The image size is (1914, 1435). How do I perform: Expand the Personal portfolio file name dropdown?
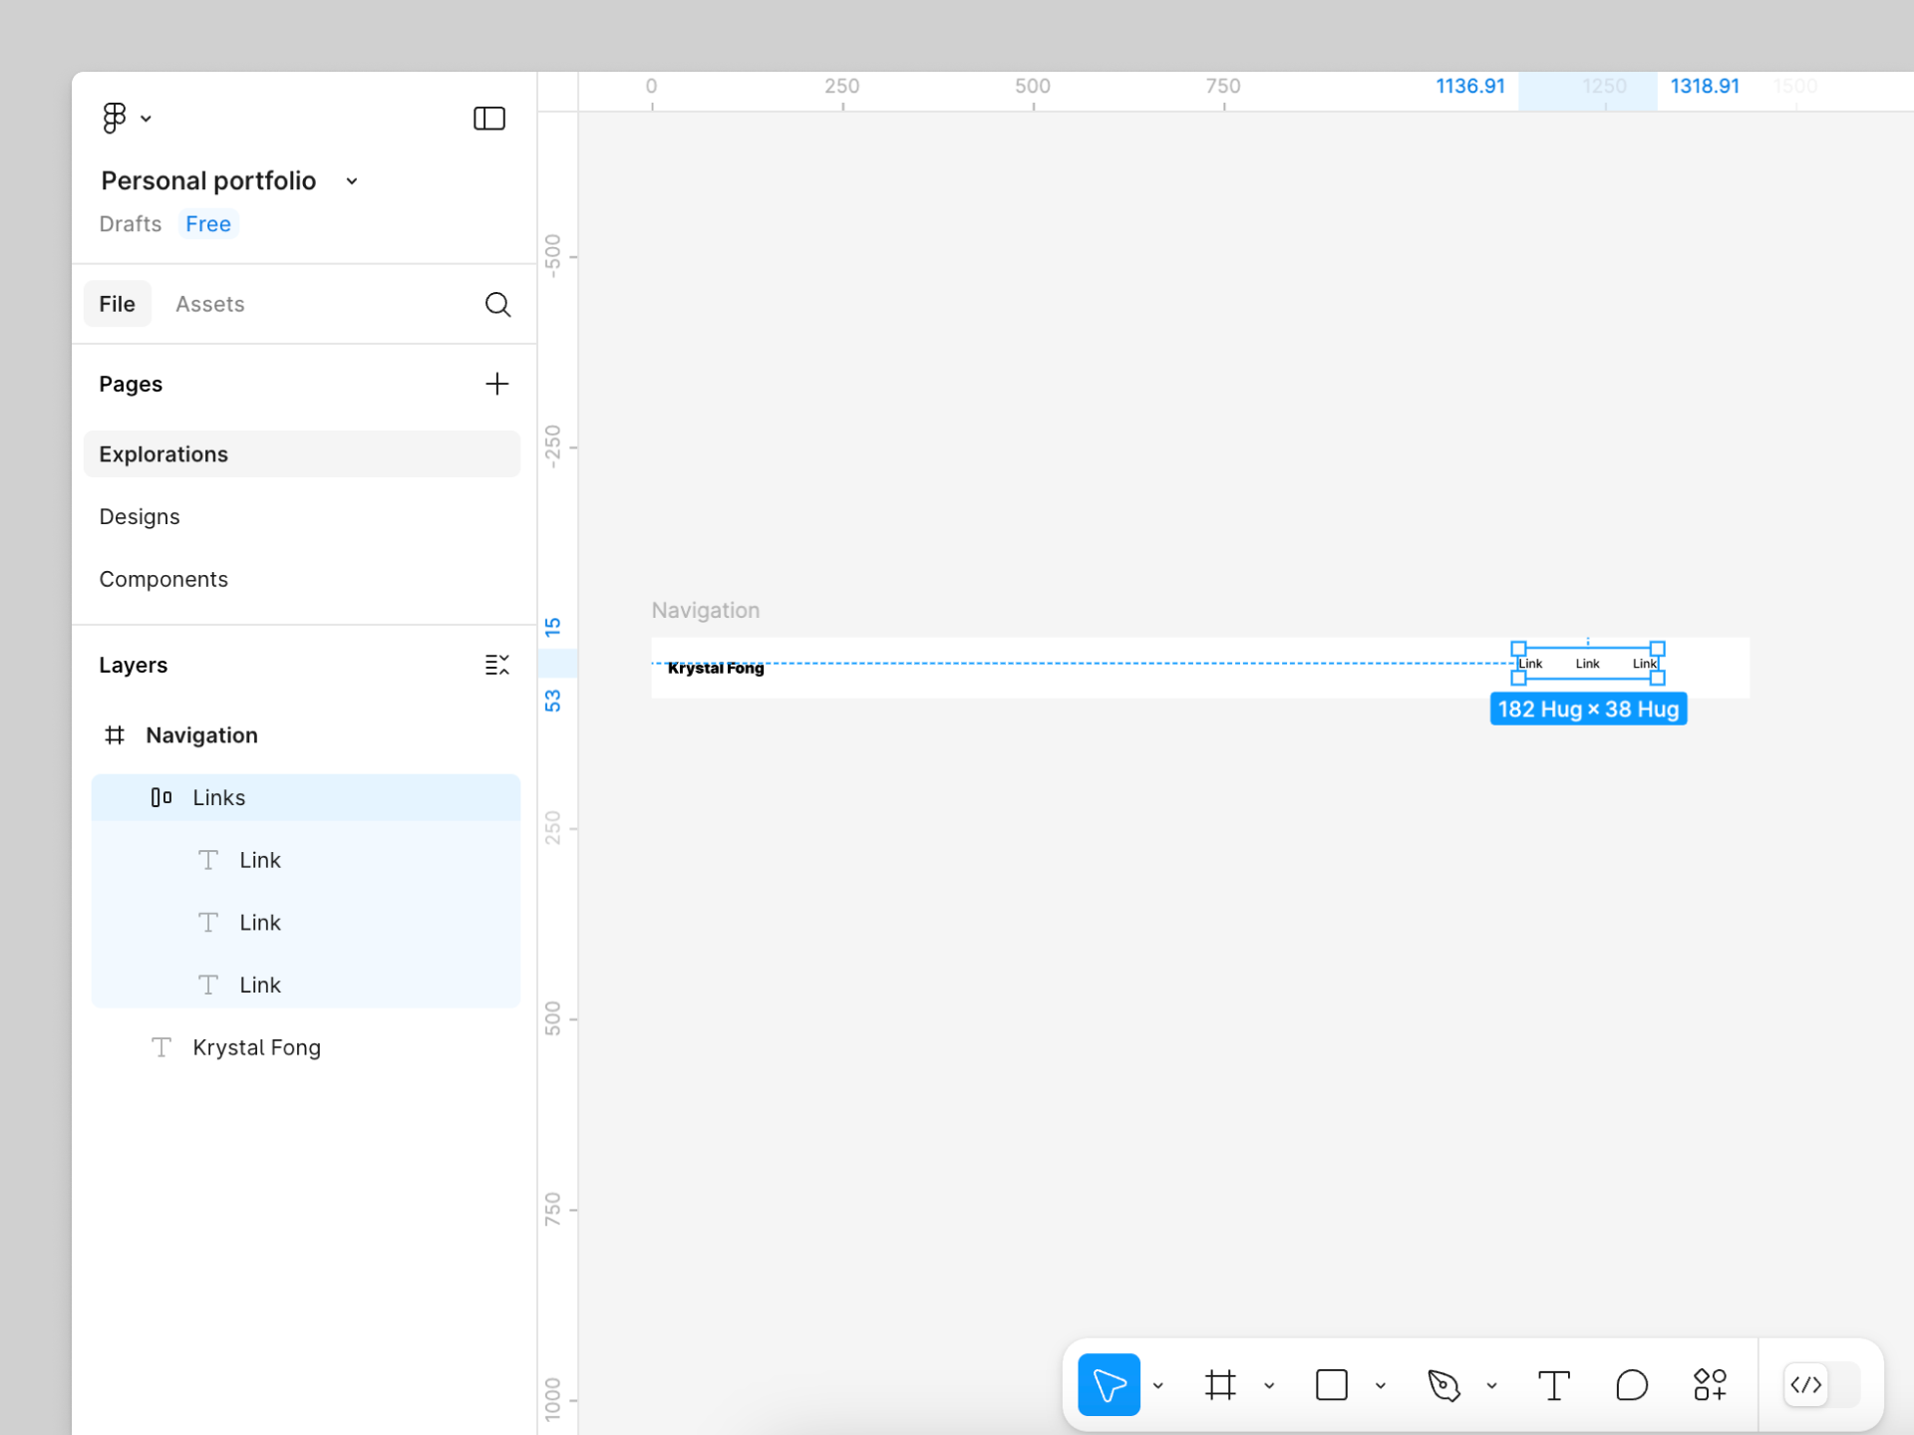point(352,181)
